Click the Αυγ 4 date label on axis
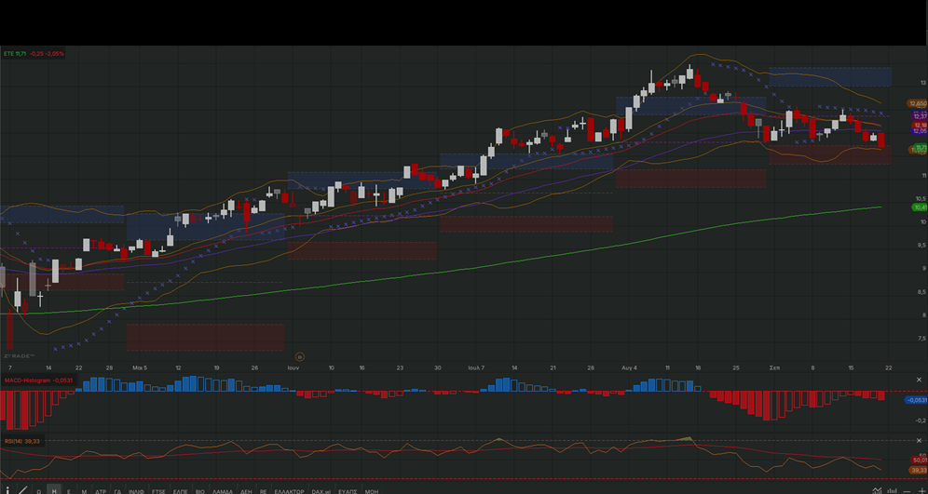Image resolution: width=928 pixels, height=494 pixels. tap(629, 367)
